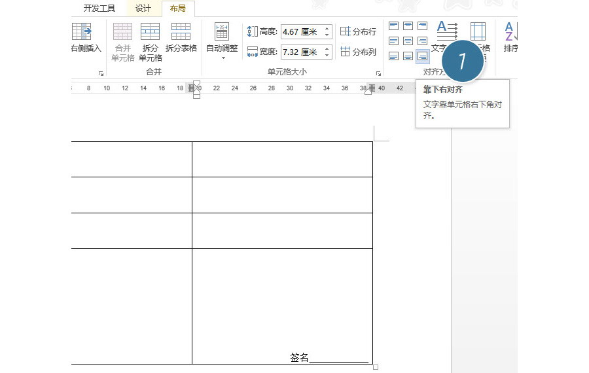
Task: Click the column-move marker at ruler 20
Action: (192, 88)
